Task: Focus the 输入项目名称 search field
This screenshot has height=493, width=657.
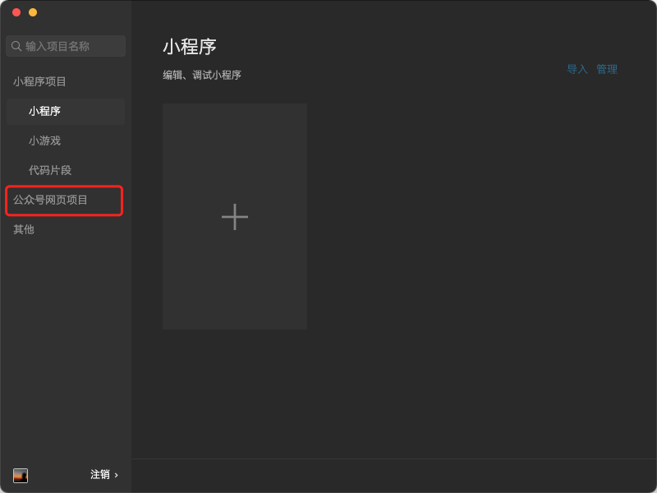Action: [x=66, y=46]
